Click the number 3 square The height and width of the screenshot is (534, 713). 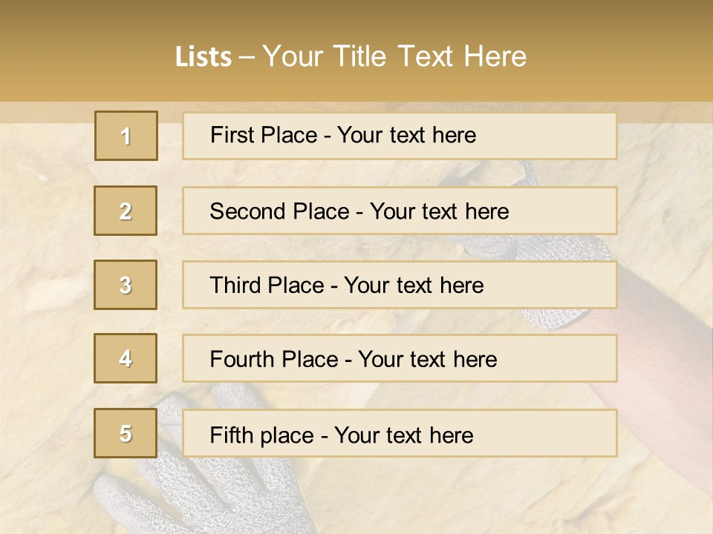[x=126, y=285]
